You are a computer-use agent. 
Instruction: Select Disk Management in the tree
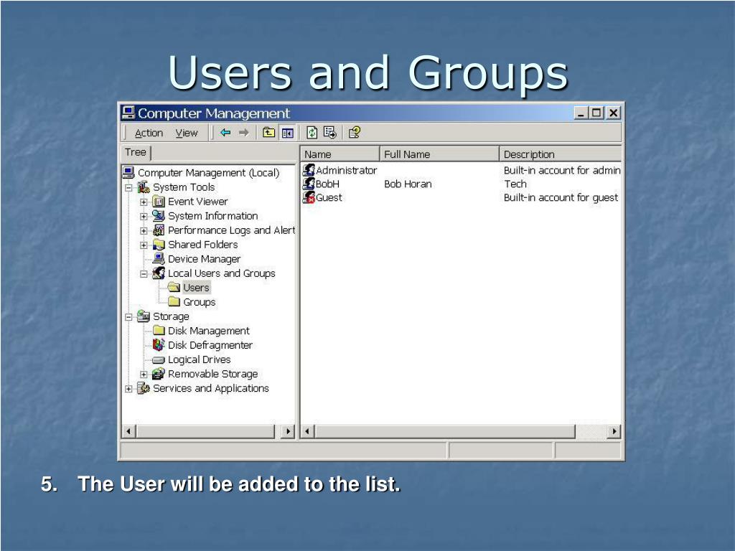point(209,331)
